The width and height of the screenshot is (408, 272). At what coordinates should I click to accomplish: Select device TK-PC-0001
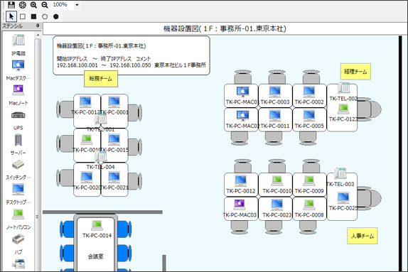[114, 102]
